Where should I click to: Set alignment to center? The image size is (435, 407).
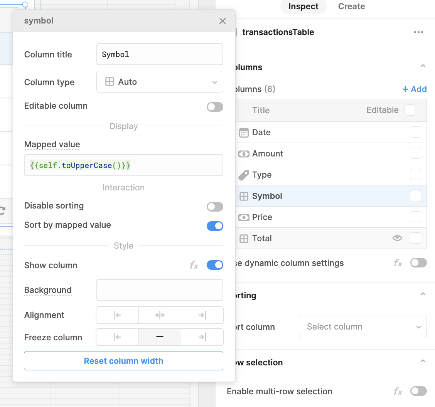click(160, 315)
